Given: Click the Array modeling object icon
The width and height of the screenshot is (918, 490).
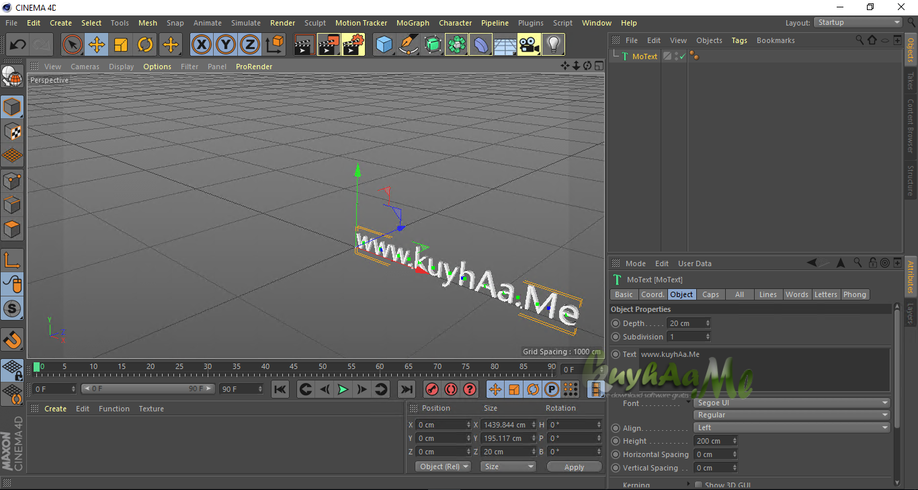Looking at the screenshot, I should click(456, 45).
